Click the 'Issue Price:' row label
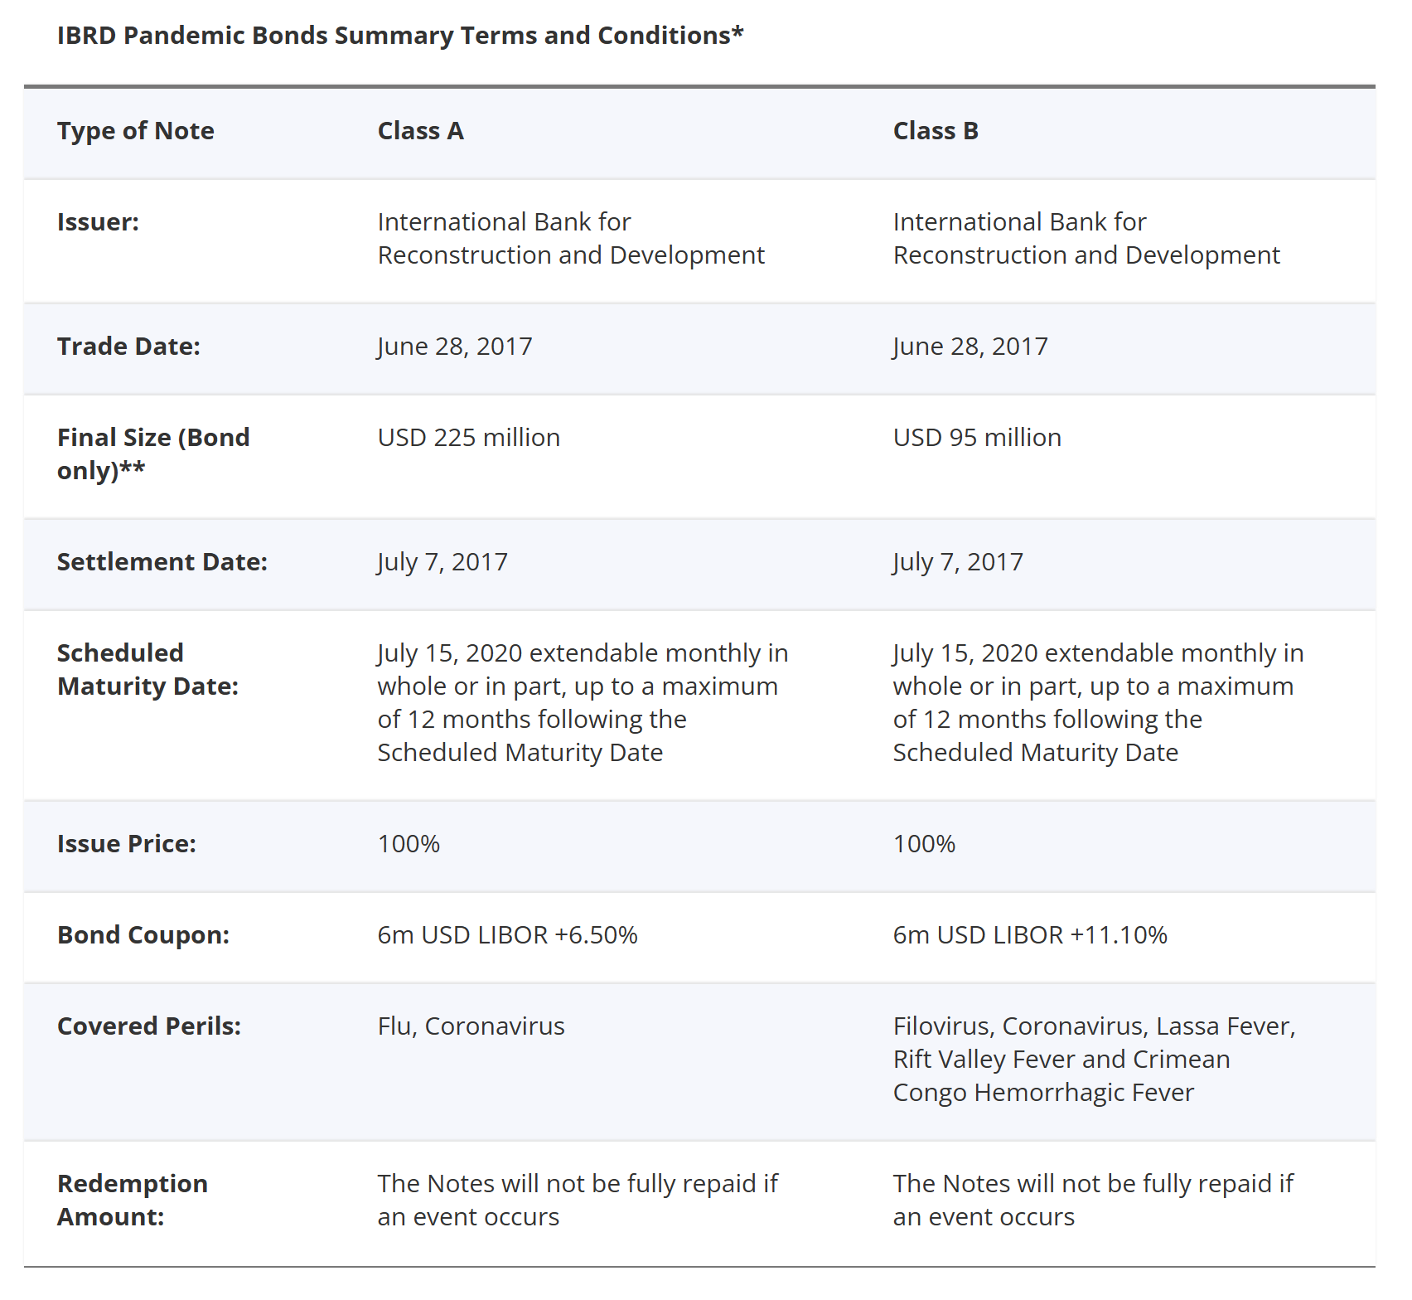The height and width of the screenshot is (1300, 1412). (127, 844)
